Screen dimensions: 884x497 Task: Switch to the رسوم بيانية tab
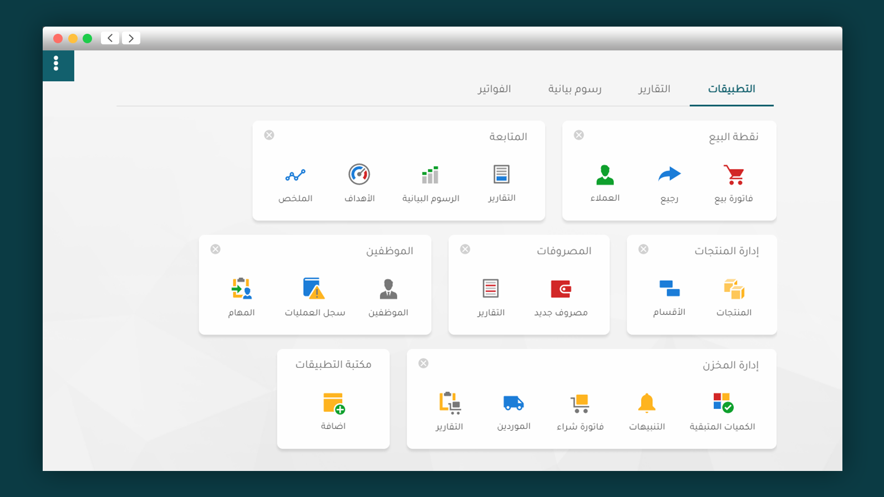[x=575, y=89]
